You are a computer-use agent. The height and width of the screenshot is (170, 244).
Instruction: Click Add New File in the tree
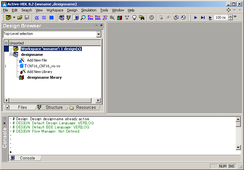coord(37,60)
